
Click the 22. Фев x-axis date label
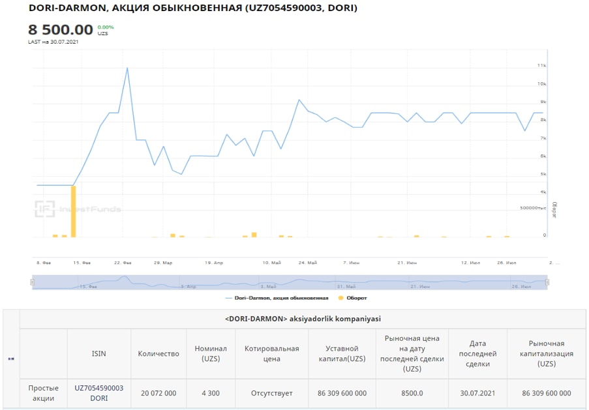(x=123, y=263)
